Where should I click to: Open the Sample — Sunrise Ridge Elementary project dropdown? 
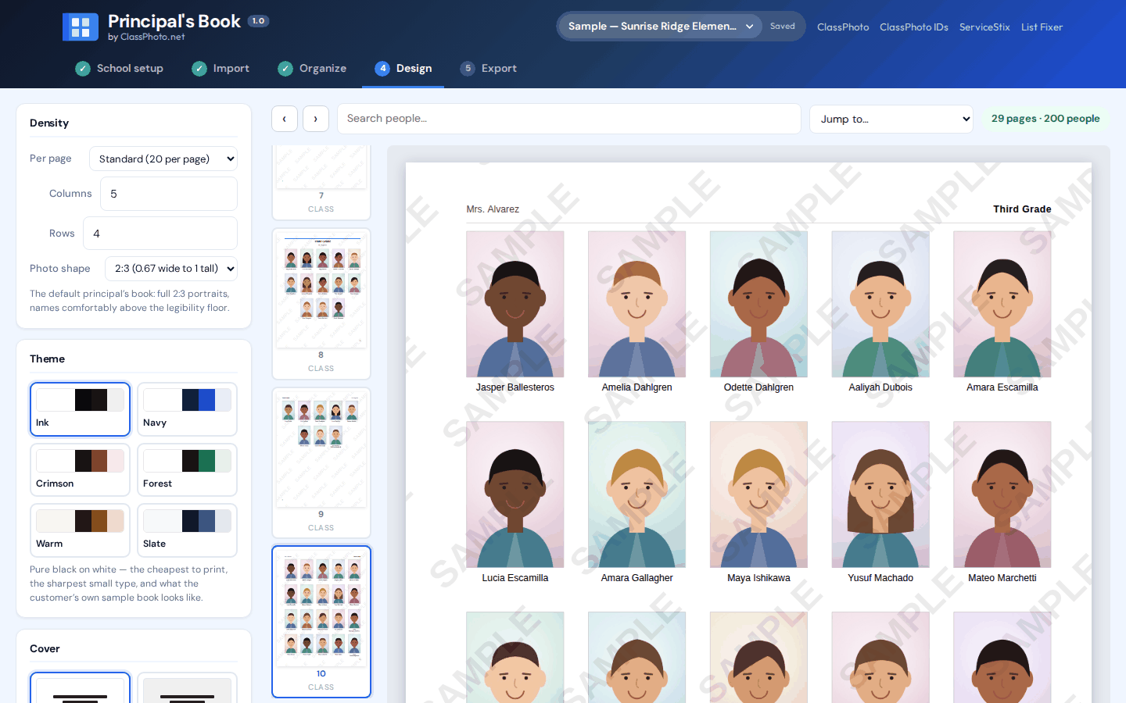click(660, 27)
